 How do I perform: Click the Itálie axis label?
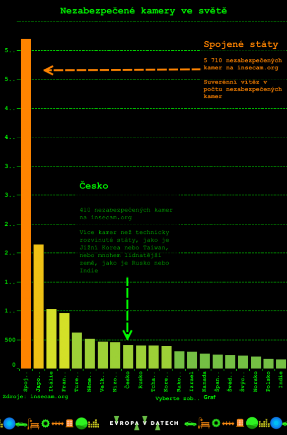click(51, 382)
